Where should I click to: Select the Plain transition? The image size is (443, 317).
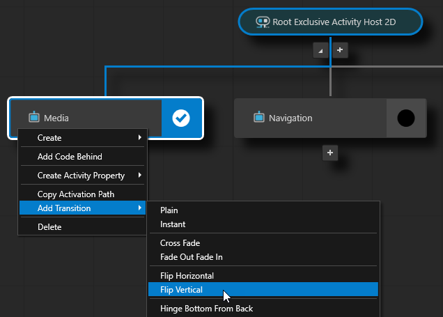[x=263, y=210]
